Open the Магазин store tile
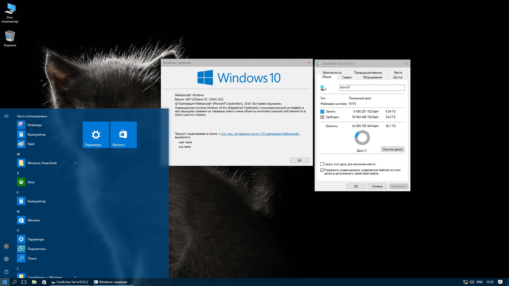The image size is (509, 286). 123,135
